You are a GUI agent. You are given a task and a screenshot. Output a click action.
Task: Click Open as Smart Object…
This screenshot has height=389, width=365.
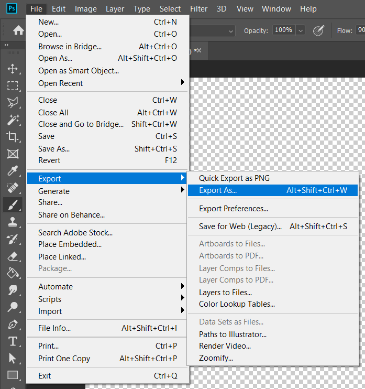pos(108,71)
